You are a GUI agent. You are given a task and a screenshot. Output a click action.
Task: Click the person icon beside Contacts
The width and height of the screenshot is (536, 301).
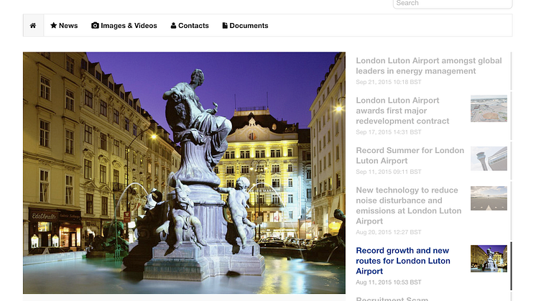coord(173,25)
